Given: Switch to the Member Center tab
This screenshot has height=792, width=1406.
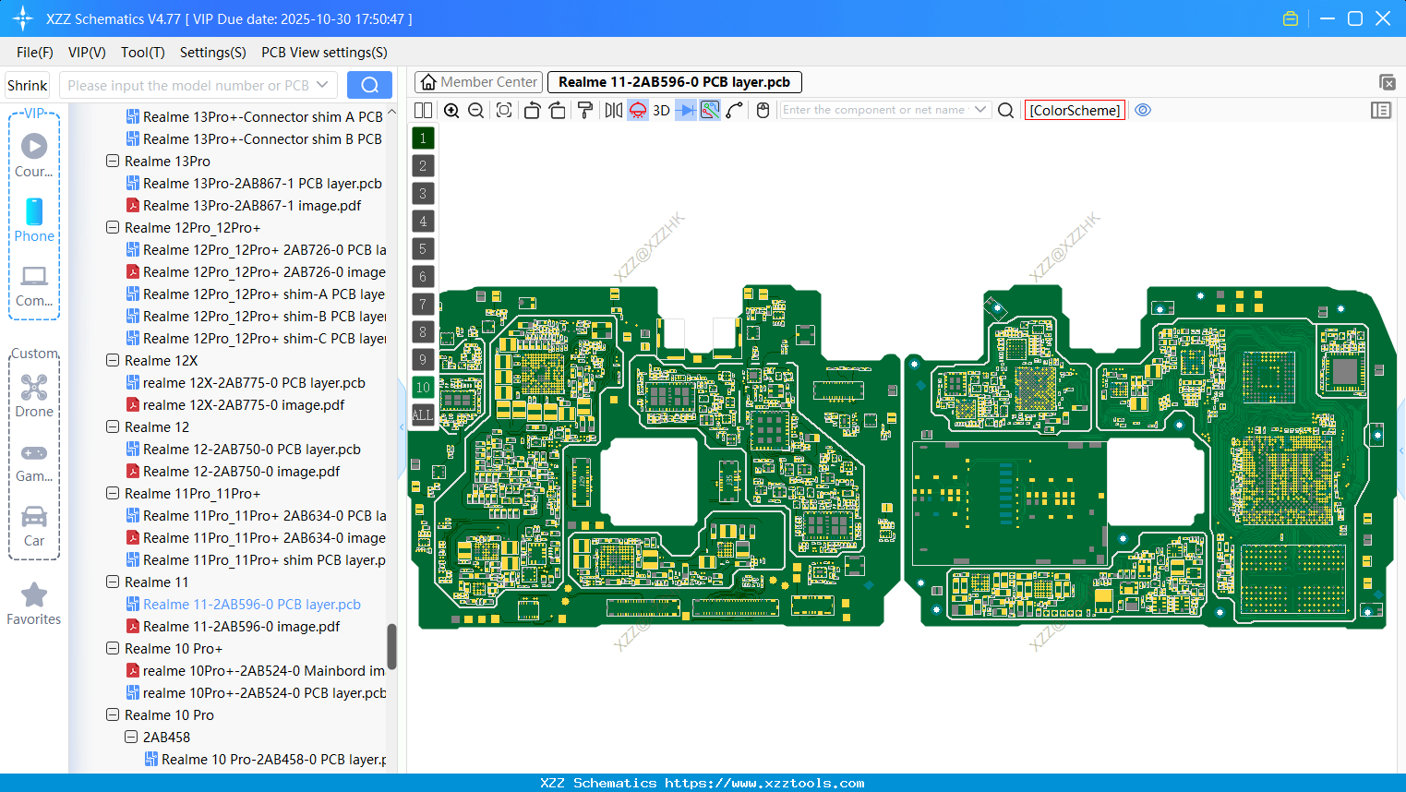Looking at the screenshot, I should click(x=479, y=82).
